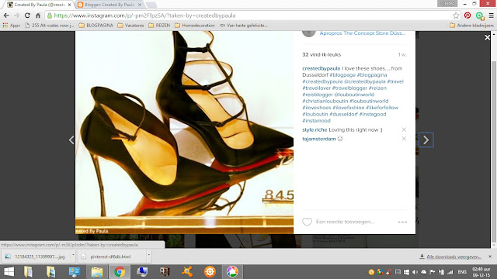497x279 pixels.
Task: Open the Apropos The Concept Store location link
Action: click(x=363, y=33)
